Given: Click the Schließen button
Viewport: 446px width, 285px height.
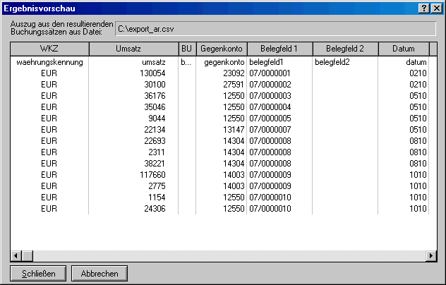Looking at the screenshot, I should [x=38, y=273].
